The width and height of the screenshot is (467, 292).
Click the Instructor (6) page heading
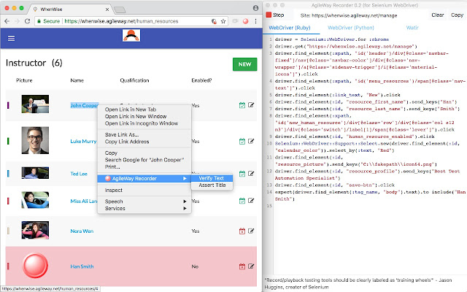click(x=34, y=63)
